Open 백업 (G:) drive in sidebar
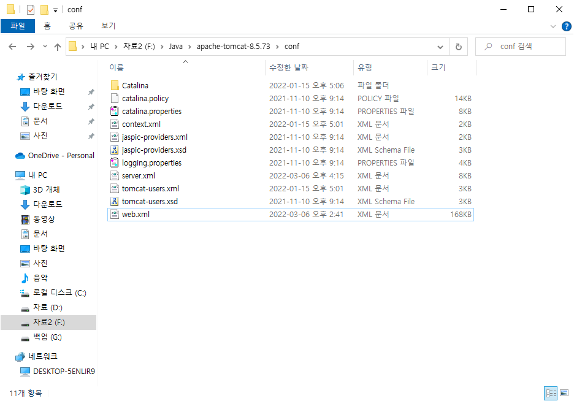The image size is (574, 401). [47, 337]
